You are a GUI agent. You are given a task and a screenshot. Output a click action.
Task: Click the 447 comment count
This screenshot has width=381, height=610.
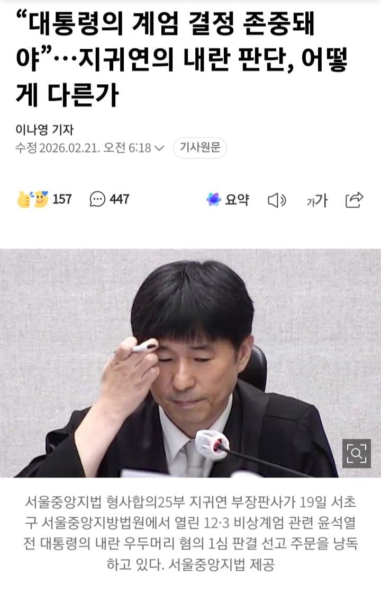pos(119,199)
